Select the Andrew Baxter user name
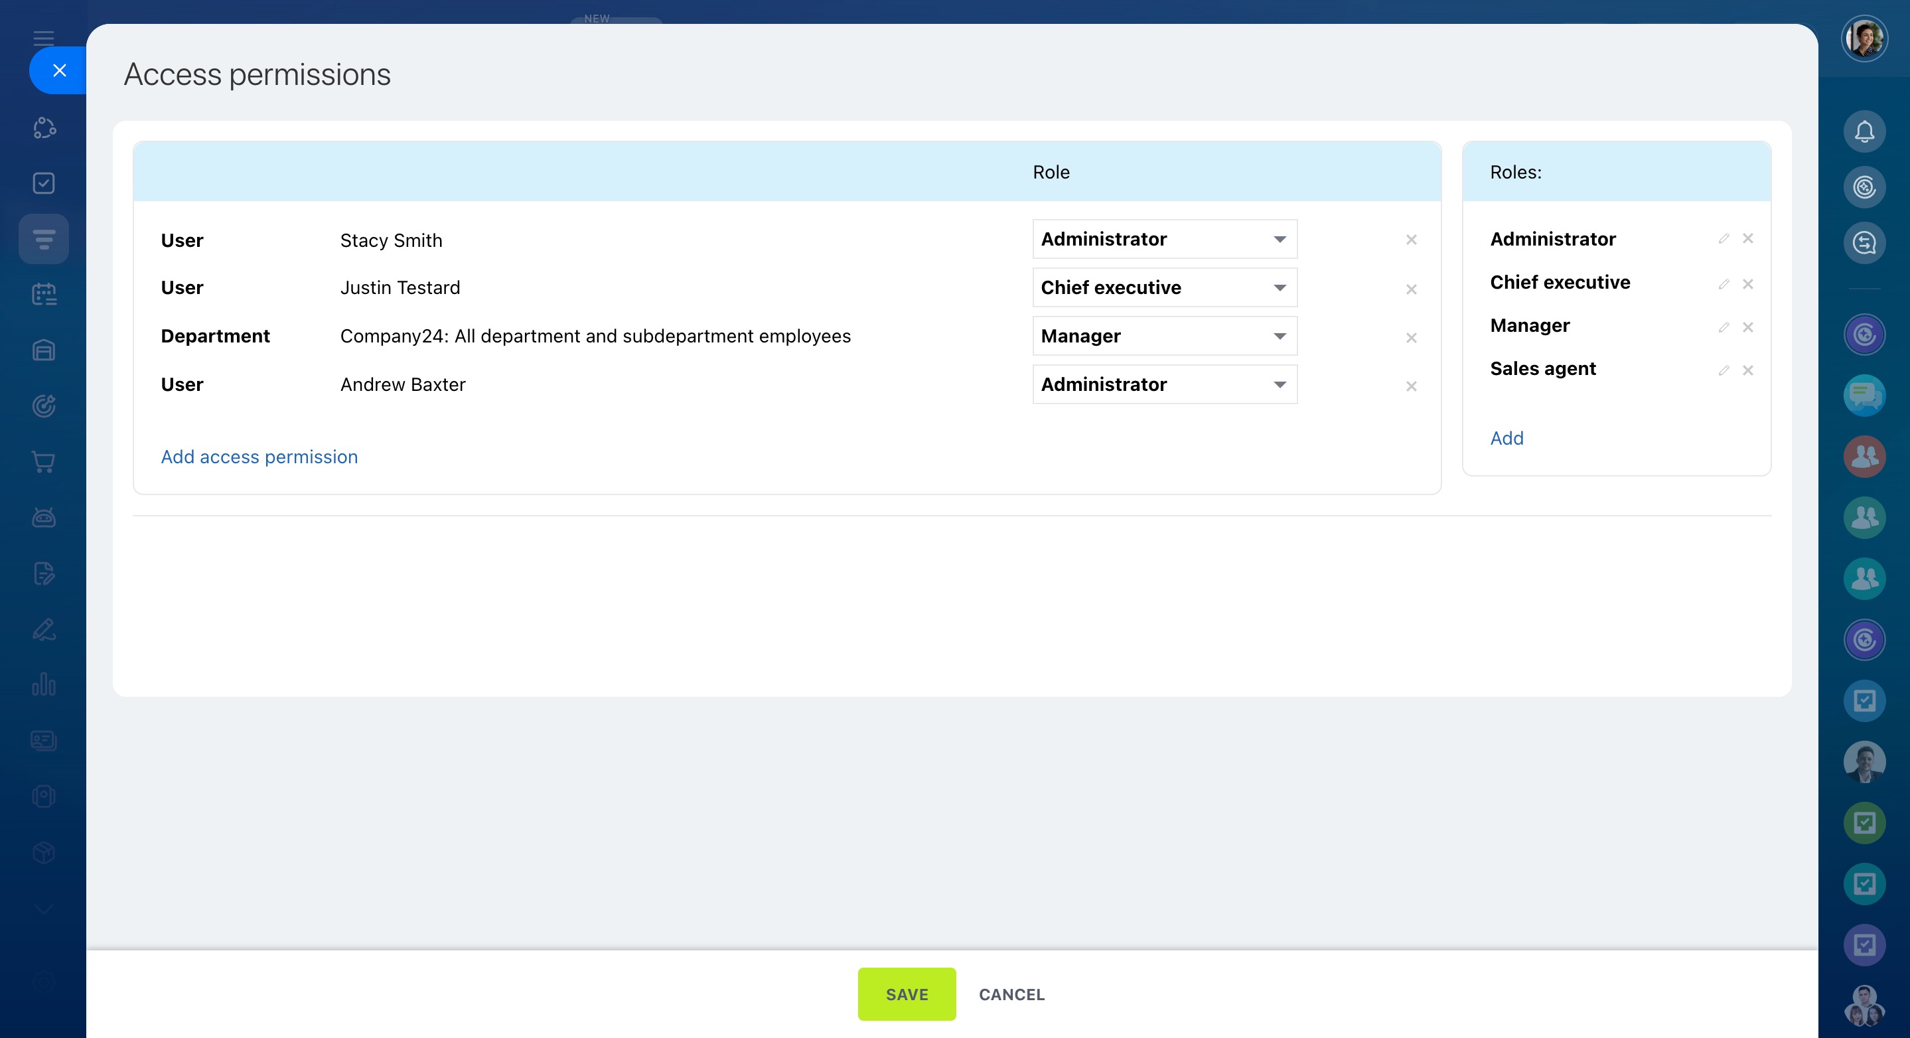This screenshot has height=1038, width=1910. (x=403, y=384)
